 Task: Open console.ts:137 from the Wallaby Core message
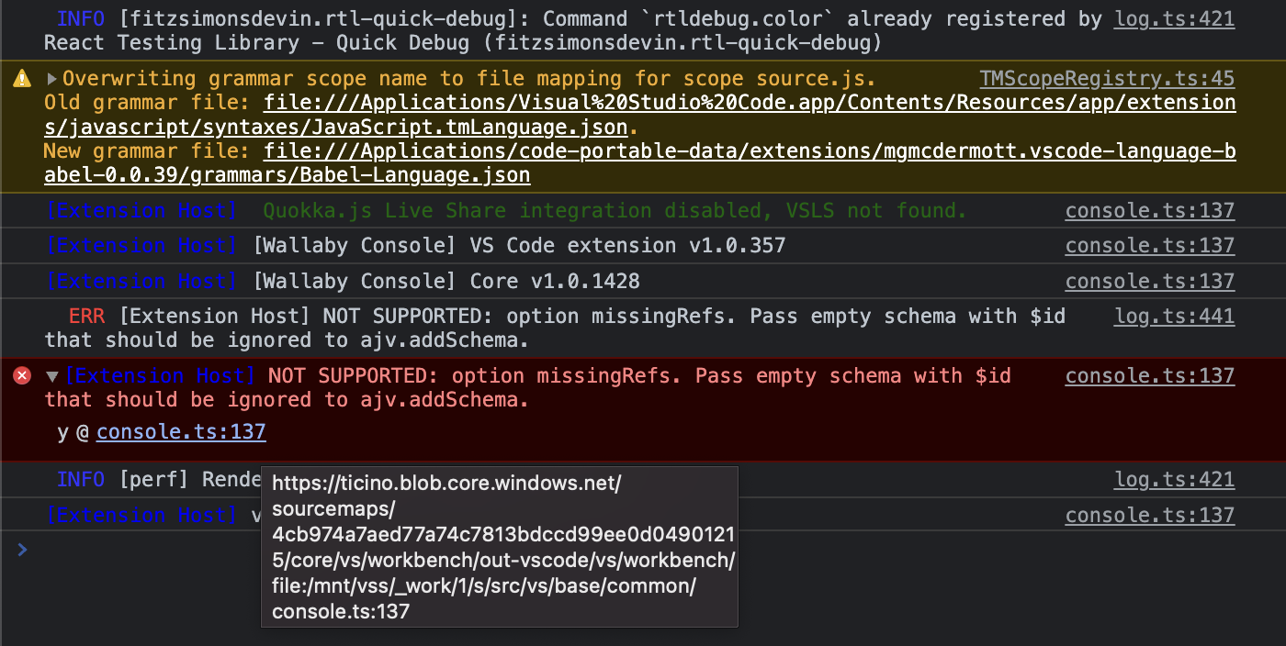click(x=1149, y=281)
